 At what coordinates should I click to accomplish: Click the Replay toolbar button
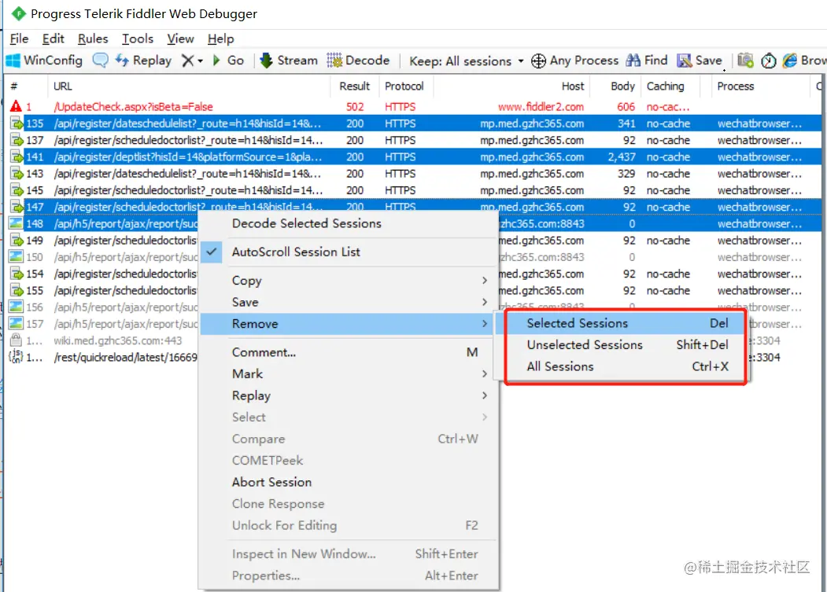[x=143, y=61]
